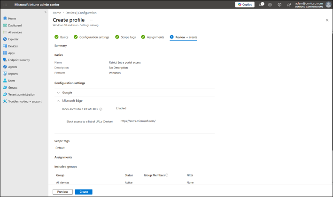
Task: Open the help question mark icon
Action: pyautogui.click(x=279, y=4)
